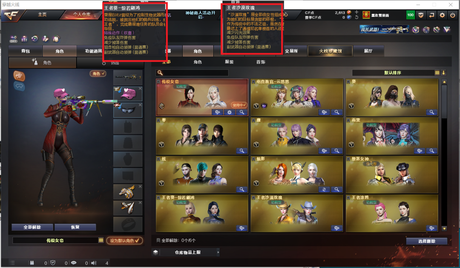Screen dimensions: 460x268
Task: Tick the 全部解除 checkbox
Action: tap(158, 240)
